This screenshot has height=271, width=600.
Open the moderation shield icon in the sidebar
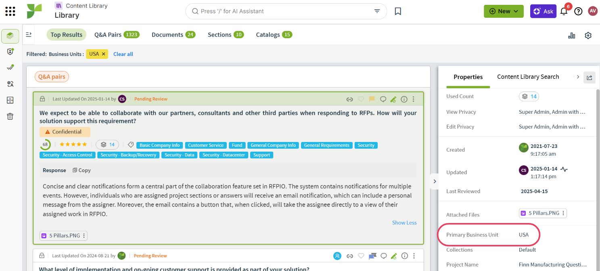pos(10,52)
